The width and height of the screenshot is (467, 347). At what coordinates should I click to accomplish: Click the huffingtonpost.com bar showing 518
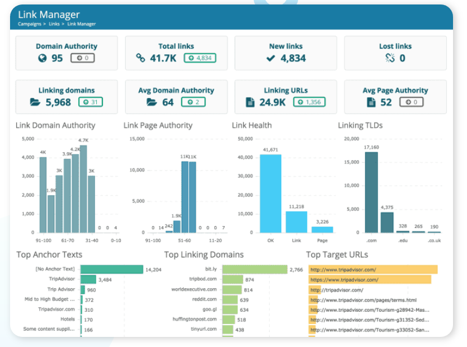[x=229, y=320]
